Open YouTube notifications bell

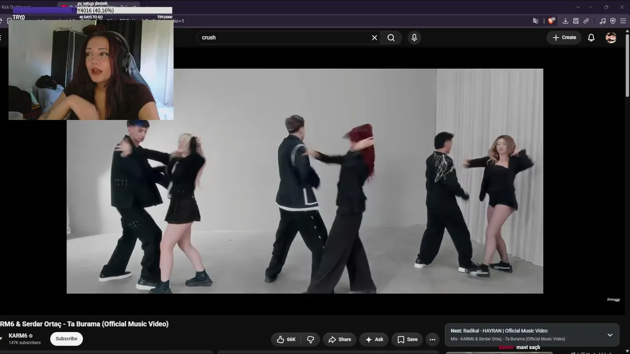click(x=591, y=37)
